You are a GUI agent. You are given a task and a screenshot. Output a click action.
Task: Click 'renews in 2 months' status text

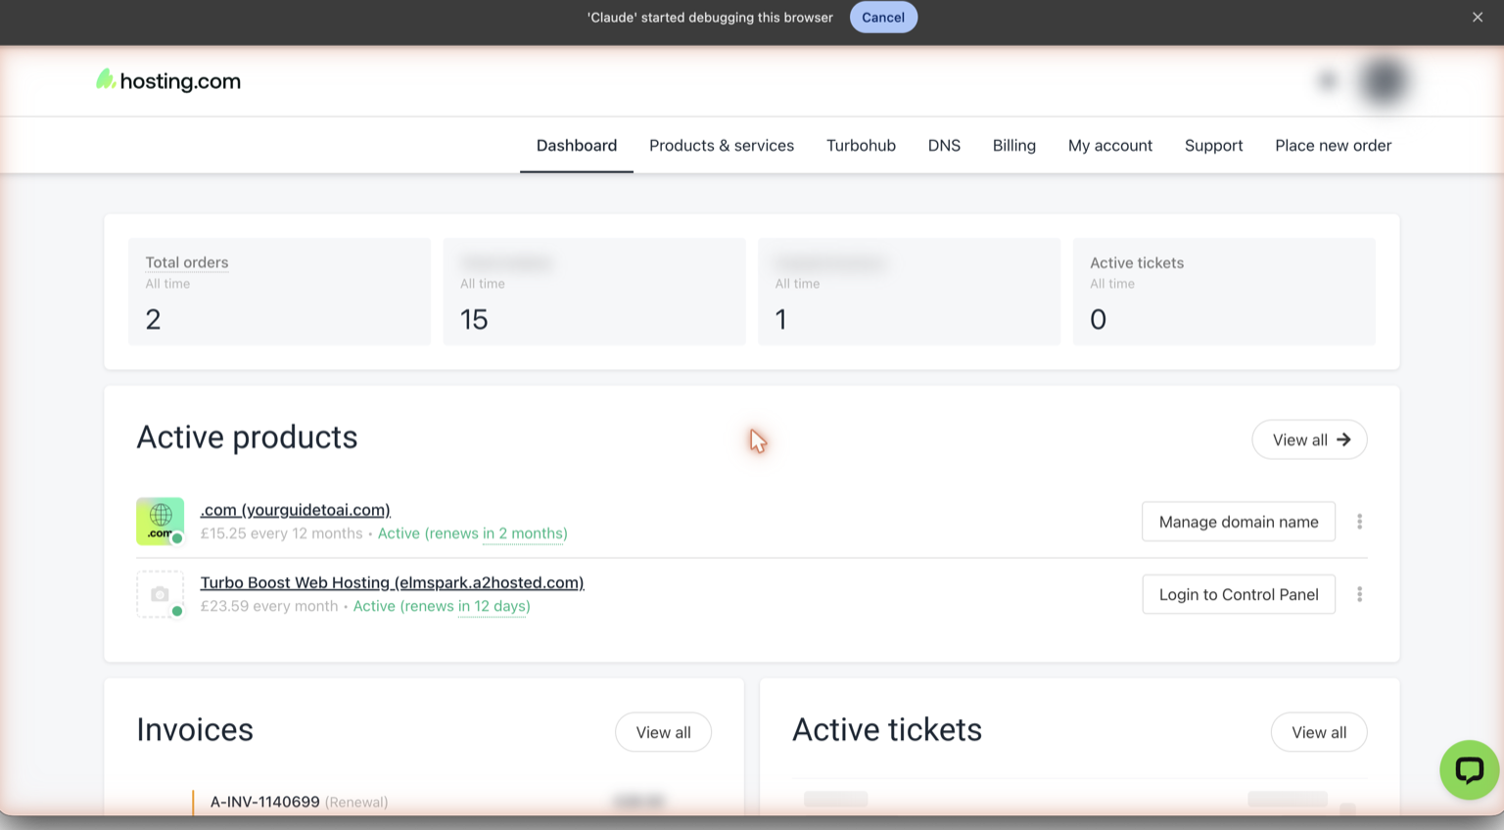(x=496, y=533)
